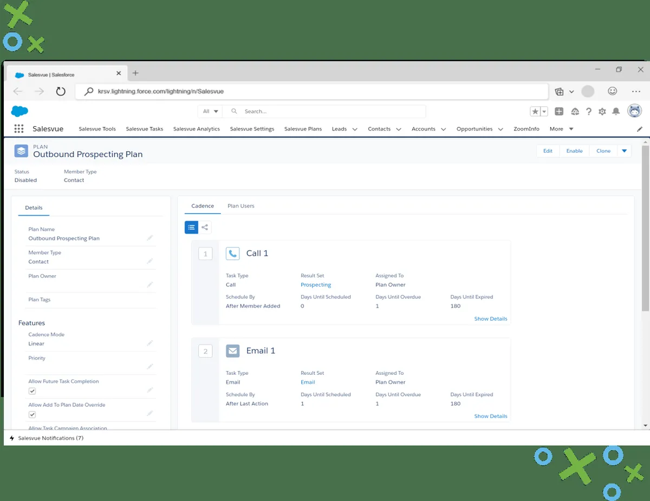Image resolution: width=650 pixels, height=501 pixels.
Task: Open the Trailhead guidance icon
Action: pos(575,111)
